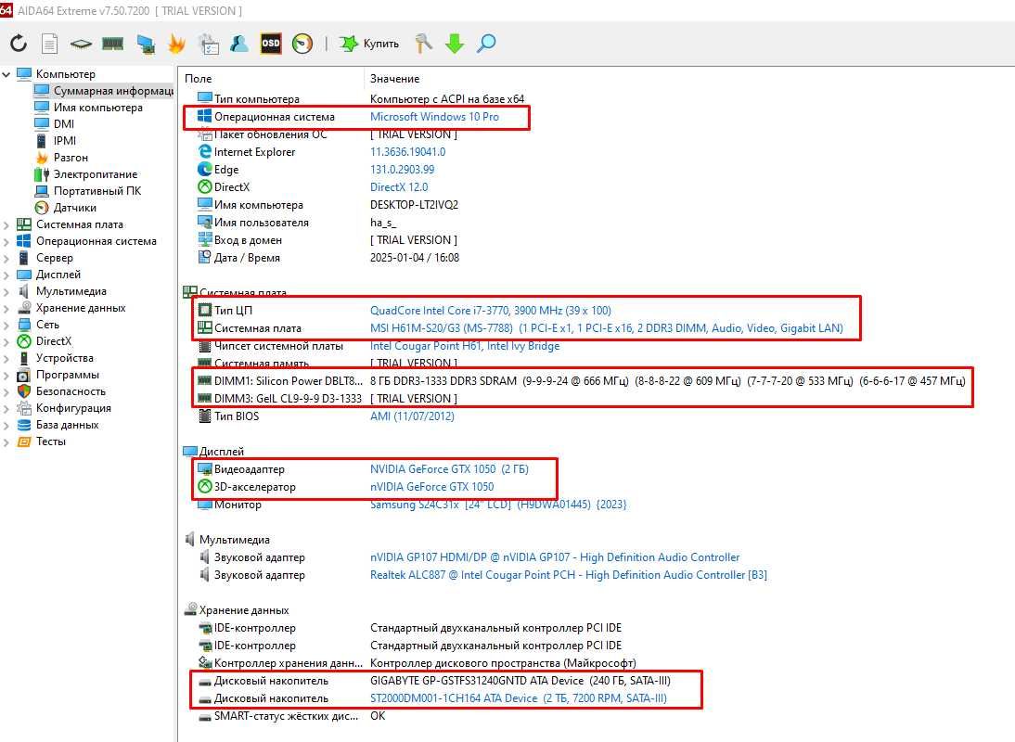The height and width of the screenshot is (742, 1015).
Task: Launch the system stability test flame icon
Action: (x=176, y=44)
